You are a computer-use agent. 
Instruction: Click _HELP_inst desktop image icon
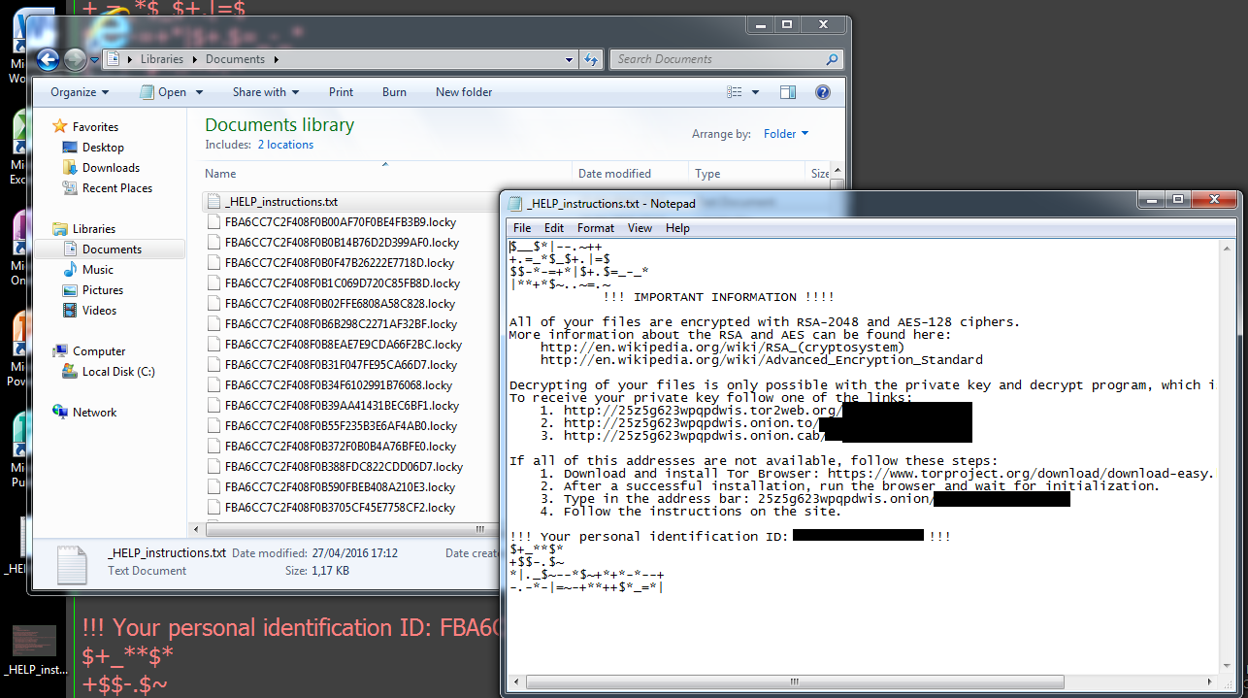click(34, 641)
